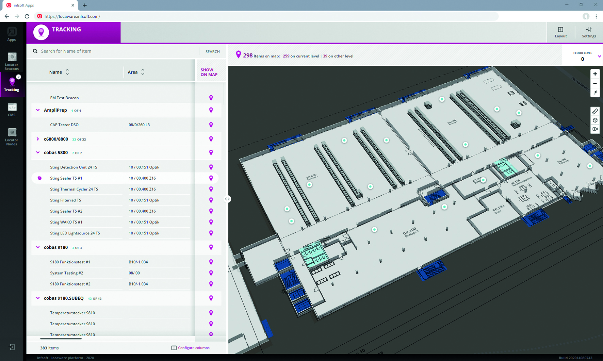Screen dimensions: 603x361
Task: Show CAP Tester DSO on the map
Action: pyautogui.click(x=211, y=125)
